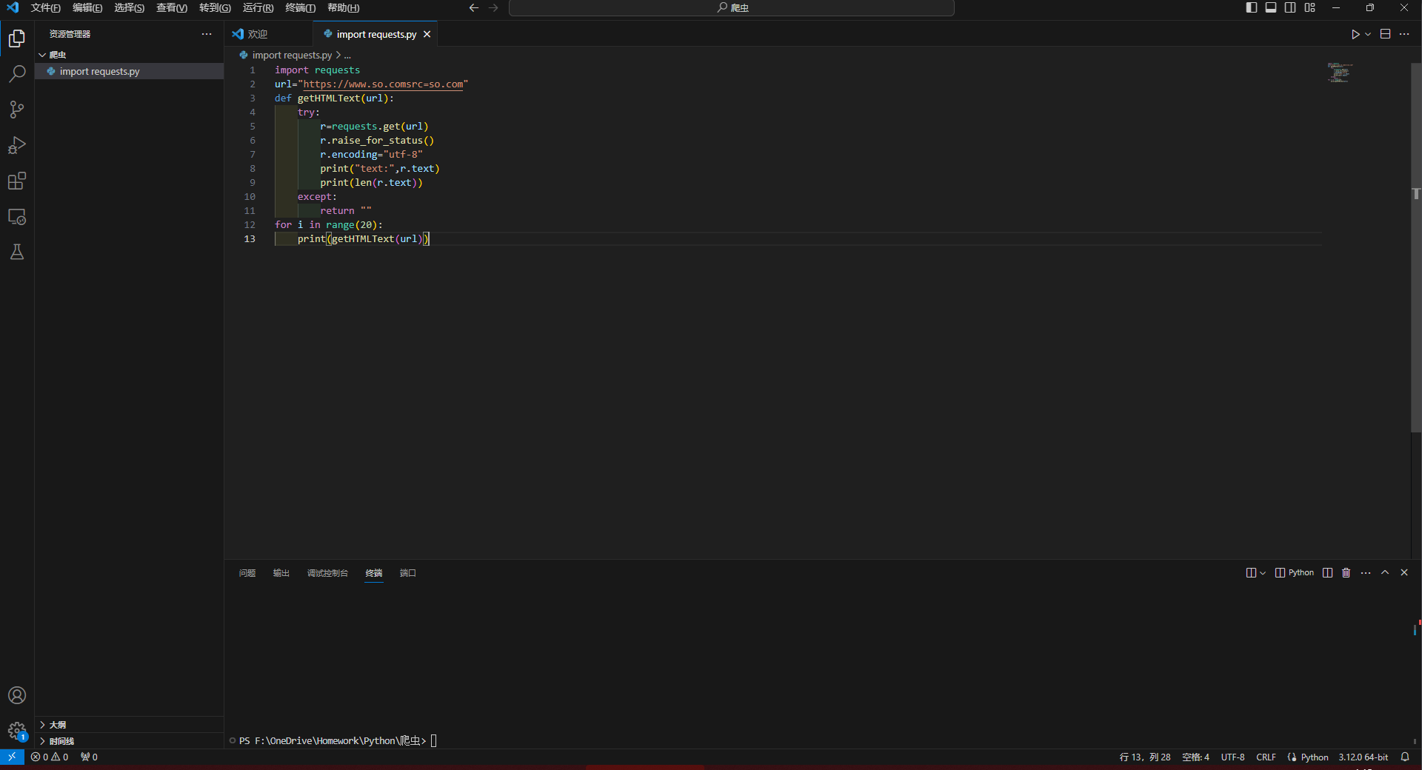The image size is (1422, 770).
Task: Open the Testing flask view
Action: [x=17, y=252]
